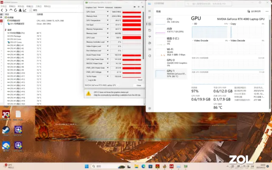This screenshot has width=272, height=170.
Task: Click the blank document file on desktop
Action: click(x=18, y=115)
